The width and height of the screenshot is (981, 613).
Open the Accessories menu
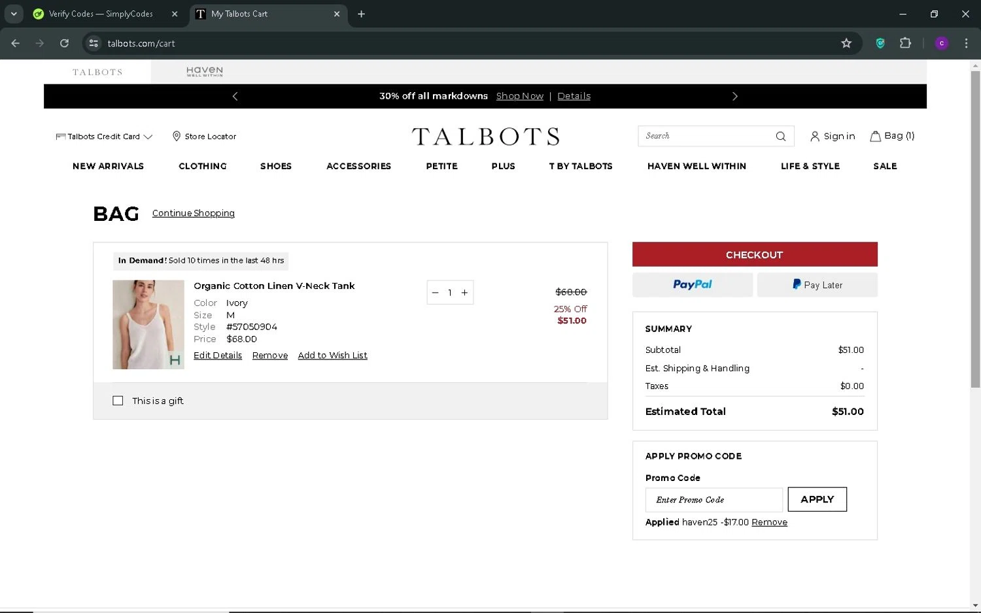358,166
